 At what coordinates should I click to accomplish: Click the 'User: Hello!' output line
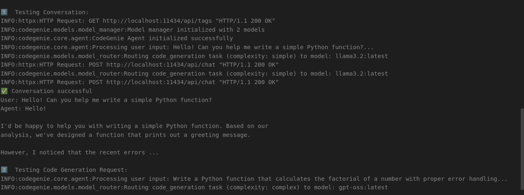tap(106, 100)
